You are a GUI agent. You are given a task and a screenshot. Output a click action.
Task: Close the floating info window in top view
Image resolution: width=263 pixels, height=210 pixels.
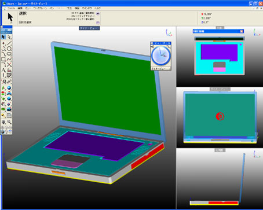coord(242,31)
